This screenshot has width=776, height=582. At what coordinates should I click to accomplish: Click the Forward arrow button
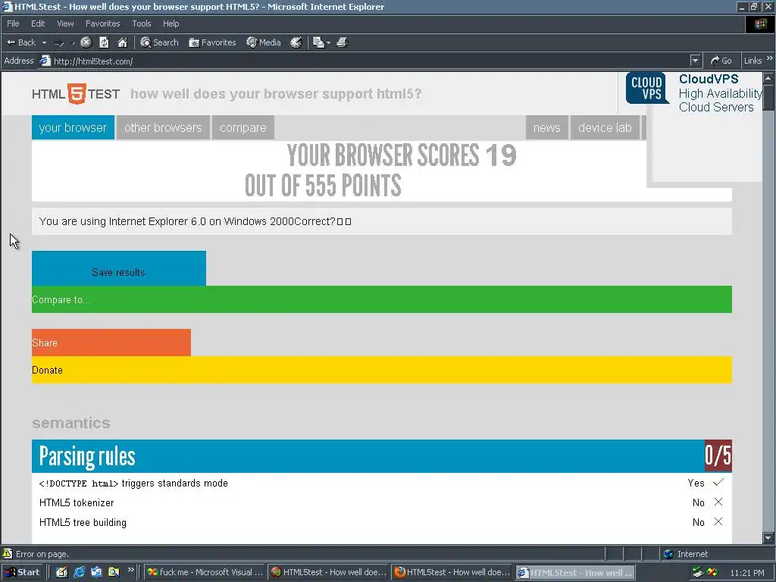coord(59,43)
